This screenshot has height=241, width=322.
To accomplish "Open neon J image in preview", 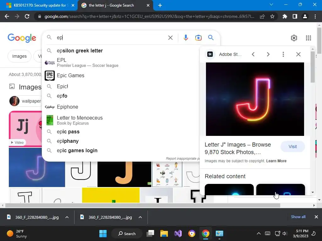I will point(255,99).
